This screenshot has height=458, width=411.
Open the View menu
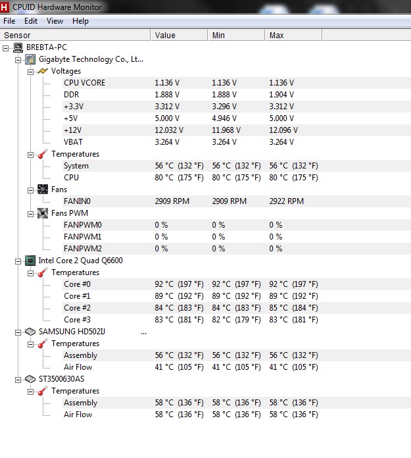pos(55,21)
